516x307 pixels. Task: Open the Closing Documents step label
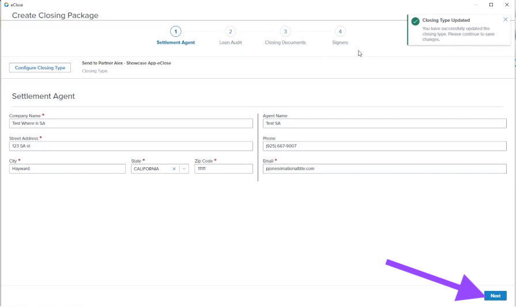click(x=285, y=43)
